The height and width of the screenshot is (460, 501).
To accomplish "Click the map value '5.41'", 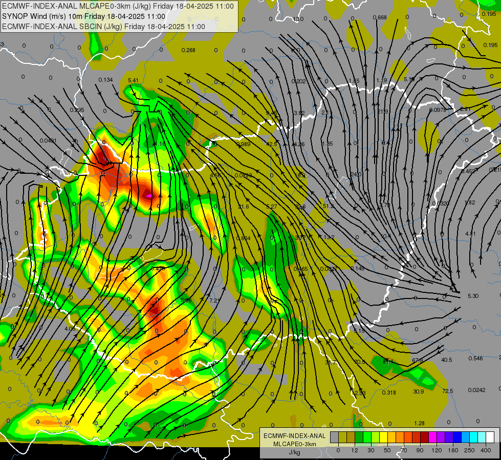I will click(133, 80).
